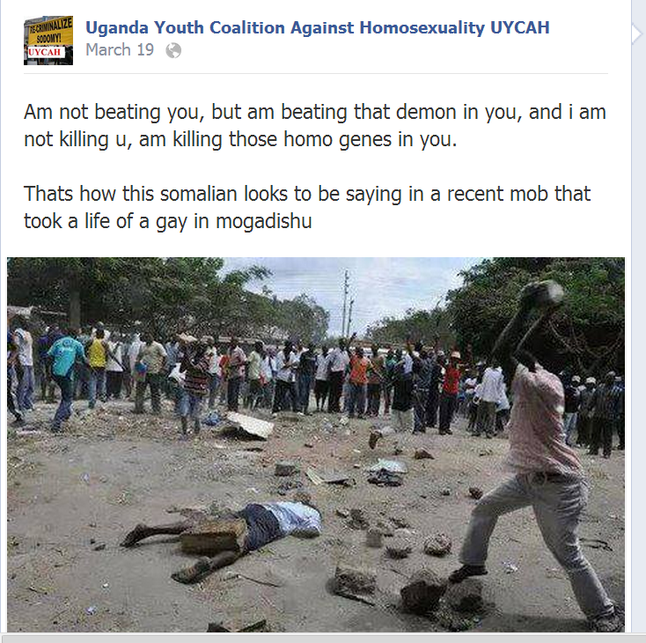The image size is (646, 643).
Task: Select the first paragraph of the post text
Action: [x=315, y=125]
